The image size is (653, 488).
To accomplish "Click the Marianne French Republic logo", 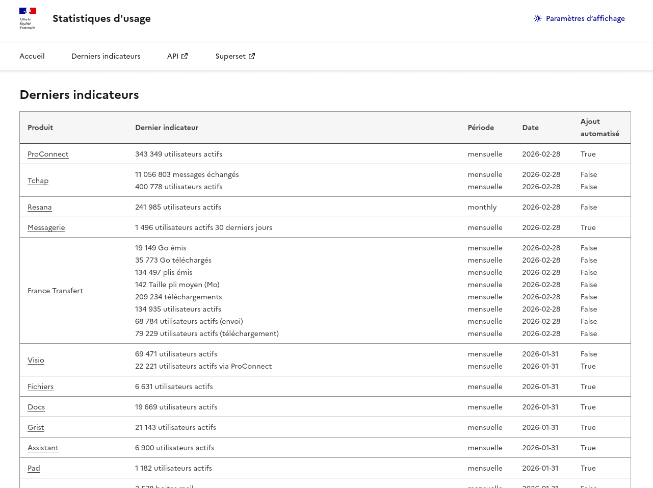I will click(27, 18).
